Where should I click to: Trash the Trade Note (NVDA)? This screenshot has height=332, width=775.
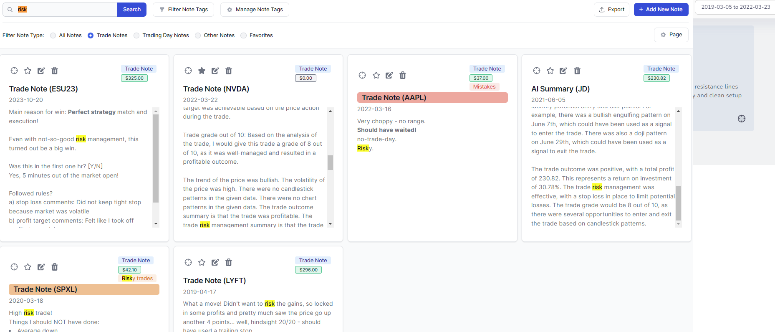(x=229, y=71)
